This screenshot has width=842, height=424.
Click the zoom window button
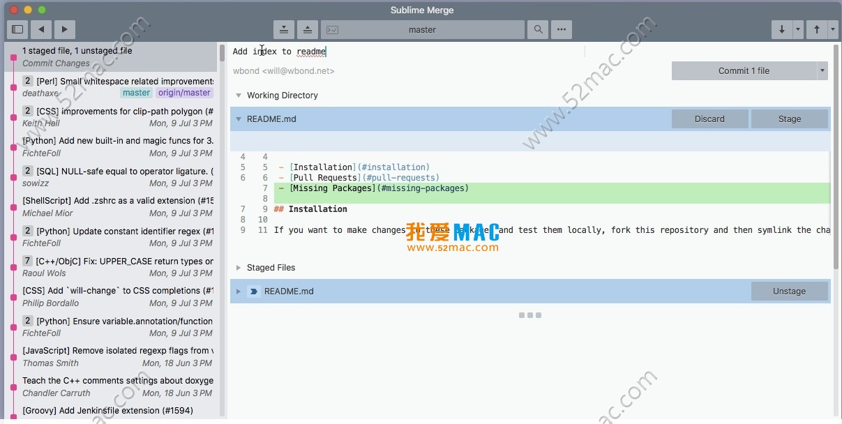pos(42,10)
